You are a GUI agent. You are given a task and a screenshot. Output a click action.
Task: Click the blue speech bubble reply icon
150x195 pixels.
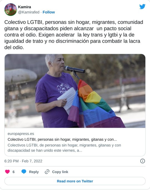pos(24,172)
